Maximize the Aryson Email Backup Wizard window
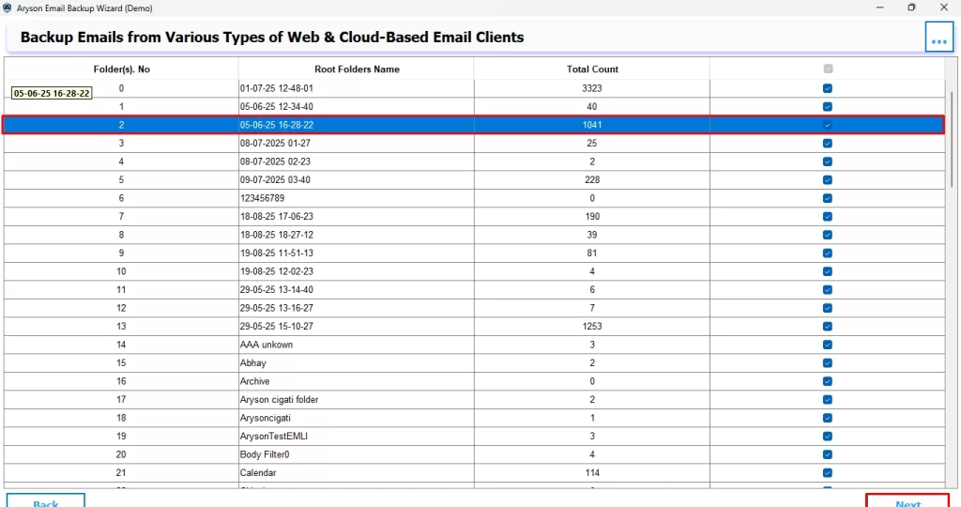Screen dimensions: 961x507 click(910, 8)
